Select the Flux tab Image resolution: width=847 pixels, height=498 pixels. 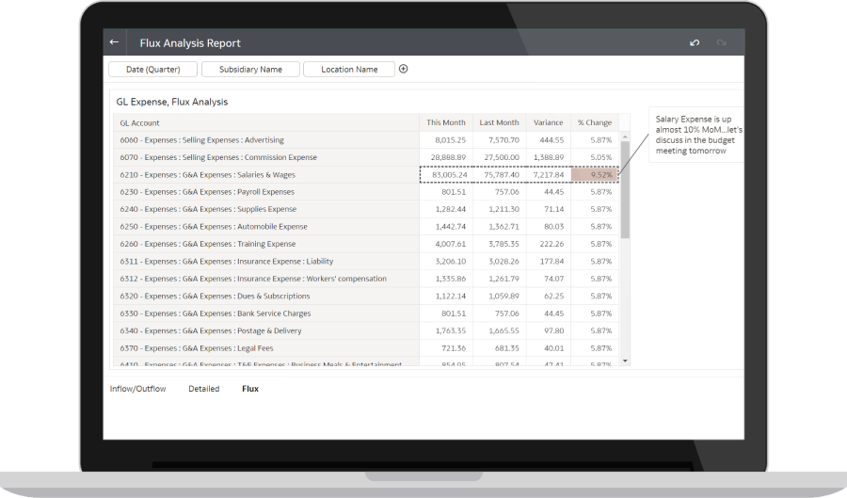pos(249,388)
